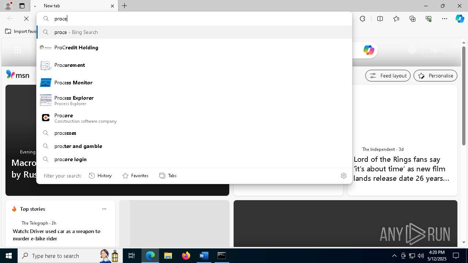Open Split screen icon

coord(380,19)
